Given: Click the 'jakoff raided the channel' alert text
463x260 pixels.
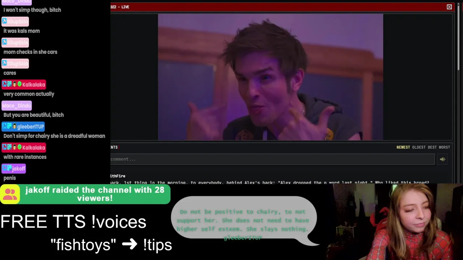Looking at the screenshot, I should (95, 194).
